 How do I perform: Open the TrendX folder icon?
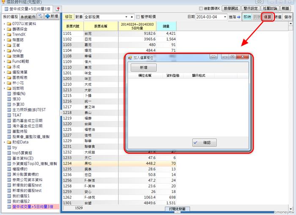click(x=9, y=34)
